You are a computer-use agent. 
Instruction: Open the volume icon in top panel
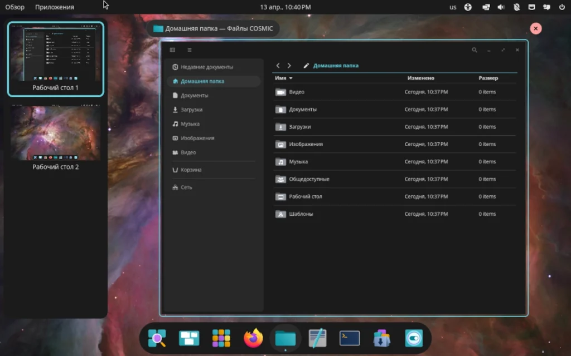[x=501, y=7]
